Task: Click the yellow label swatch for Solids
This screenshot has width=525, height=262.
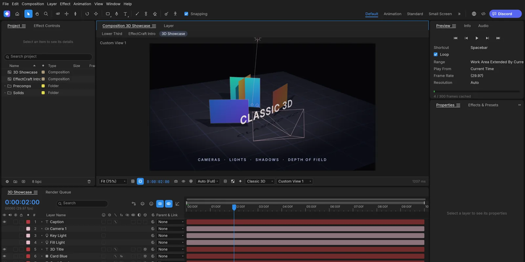Action: click(x=43, y=93)
